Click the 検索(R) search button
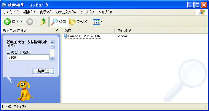 coord(43,71)
